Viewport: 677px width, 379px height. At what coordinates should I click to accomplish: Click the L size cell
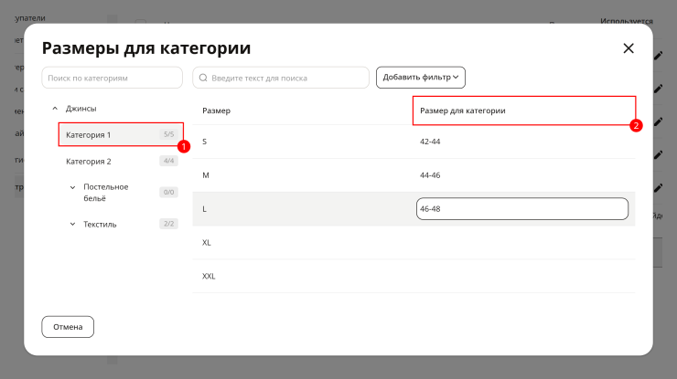coord(204,209)
